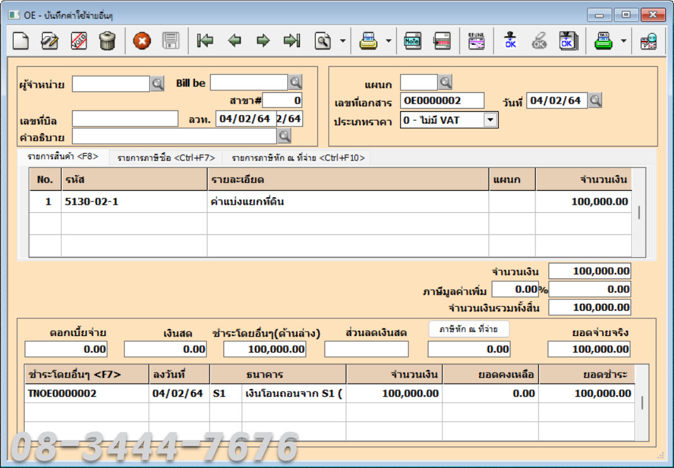Jump to the last record
The image size is (674, 468).
pyautogui.click(x=292, y=41)
